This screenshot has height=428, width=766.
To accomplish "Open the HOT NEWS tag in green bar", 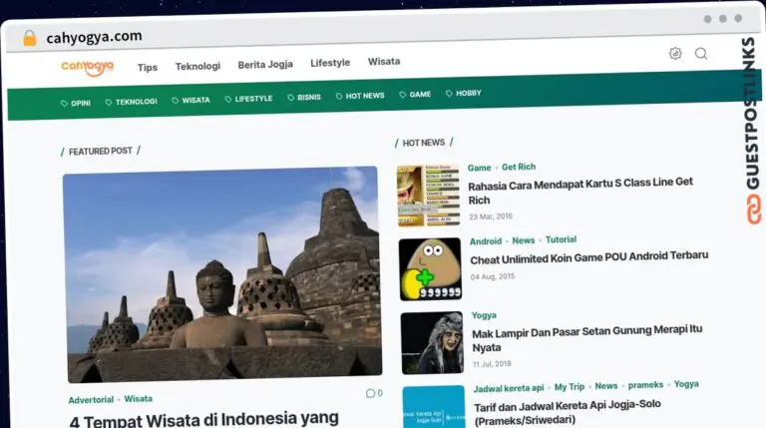I will pyautogui.click(x=360, y=96).
